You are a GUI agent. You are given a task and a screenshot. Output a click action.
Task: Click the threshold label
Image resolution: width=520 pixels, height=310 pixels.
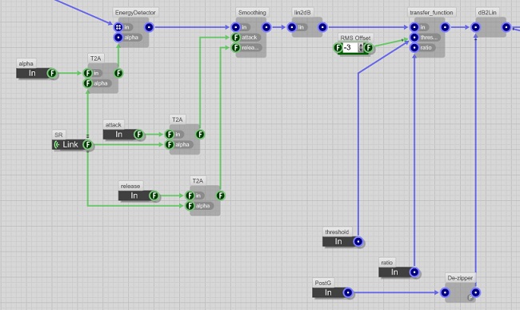pos(337,231)
